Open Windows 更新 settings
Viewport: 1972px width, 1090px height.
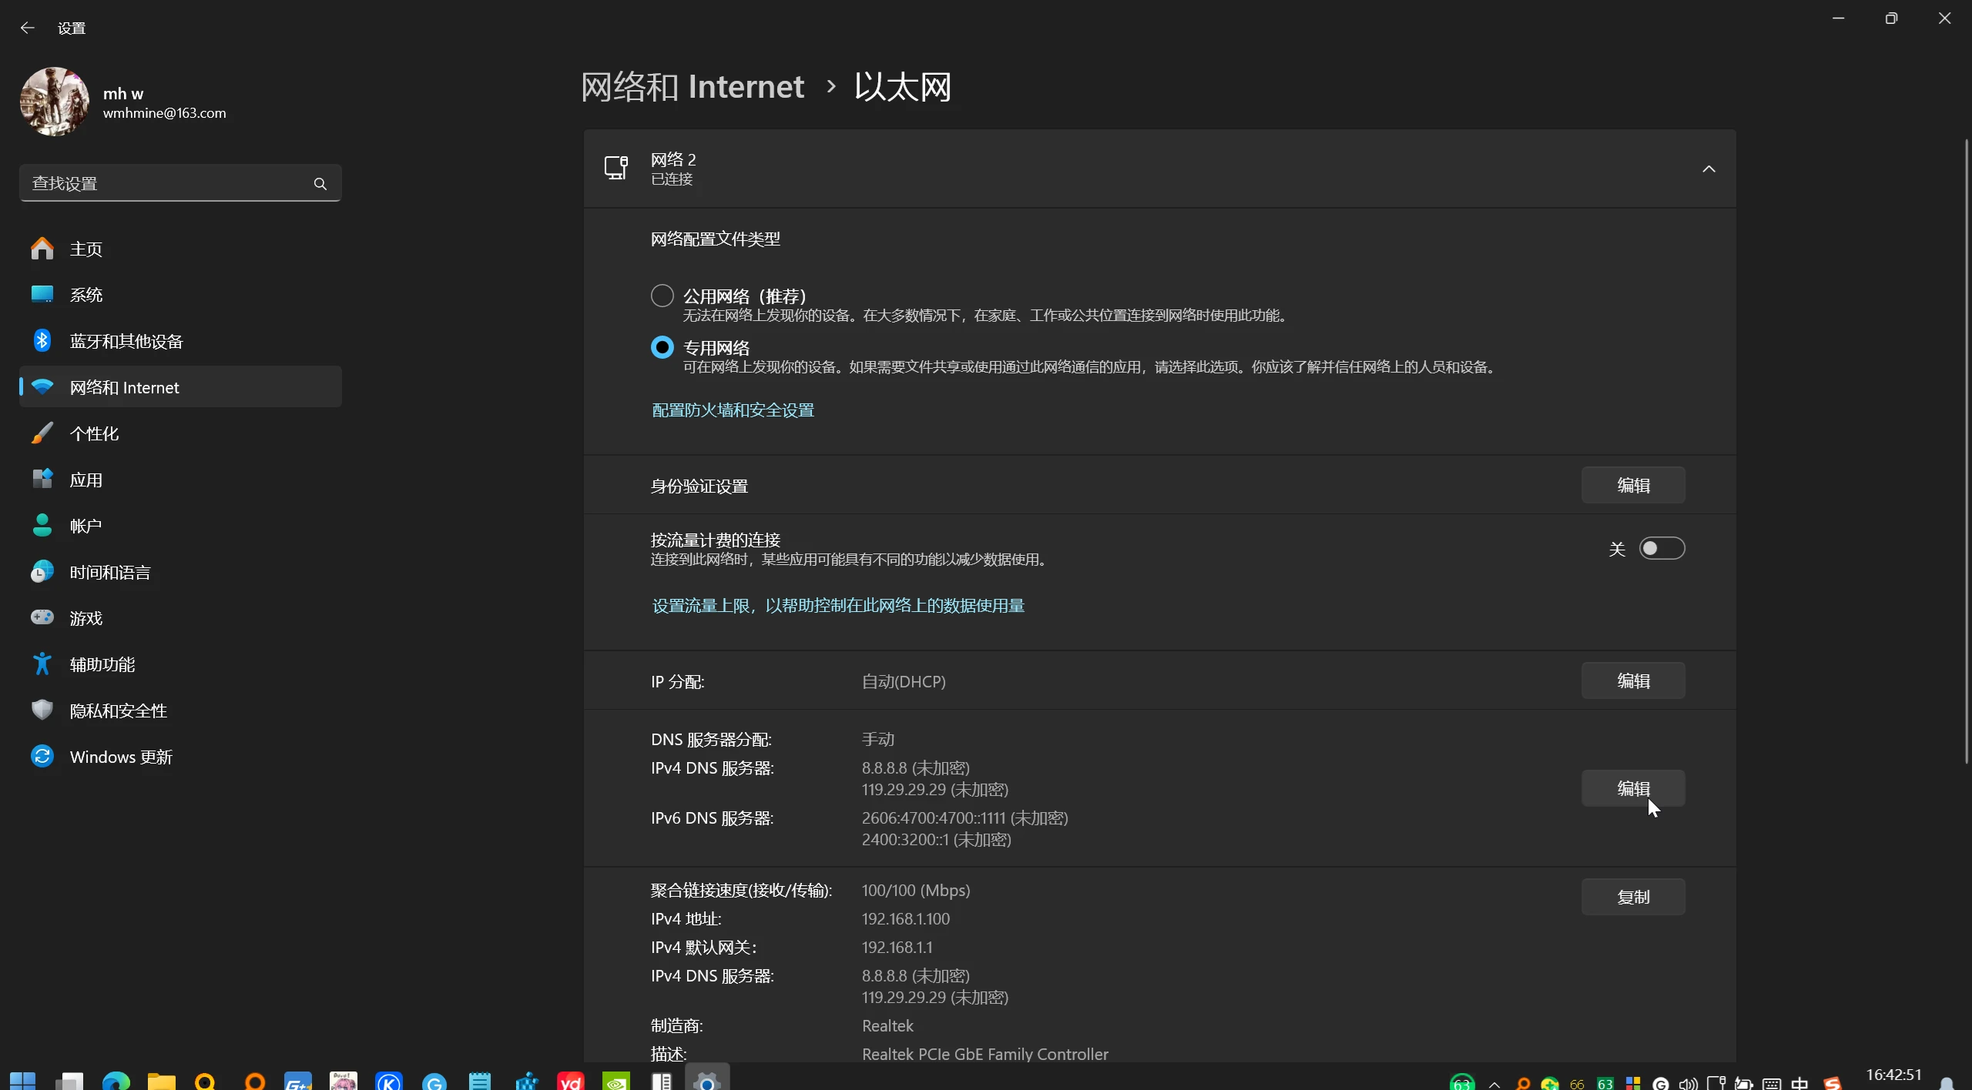pyautogui.click(x=121, y=756)
